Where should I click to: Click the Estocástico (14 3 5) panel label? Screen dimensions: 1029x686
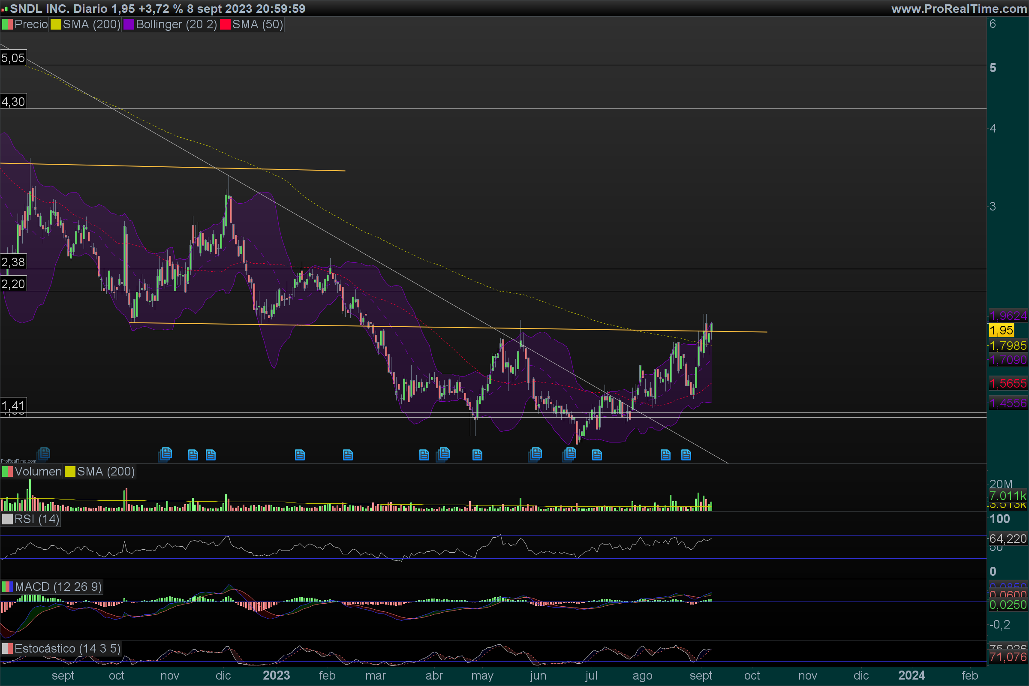tap(67, 648)
